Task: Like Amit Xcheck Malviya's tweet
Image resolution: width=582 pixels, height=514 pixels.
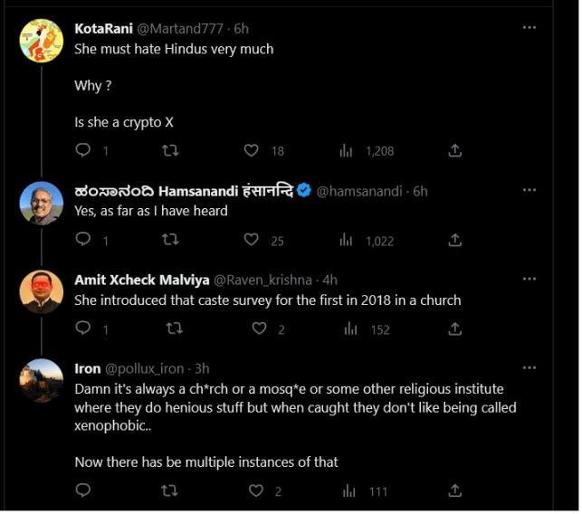Action: 259,329
